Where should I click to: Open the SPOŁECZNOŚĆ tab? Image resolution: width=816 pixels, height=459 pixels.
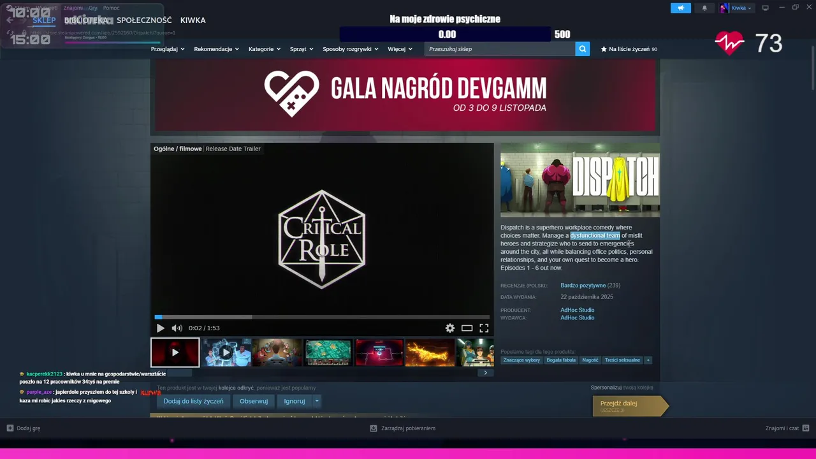pos(144,20)
